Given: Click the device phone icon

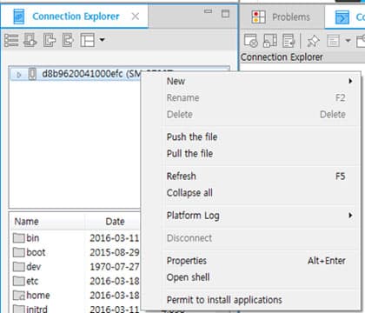Looking at the screenshot, I should point(32,74).
